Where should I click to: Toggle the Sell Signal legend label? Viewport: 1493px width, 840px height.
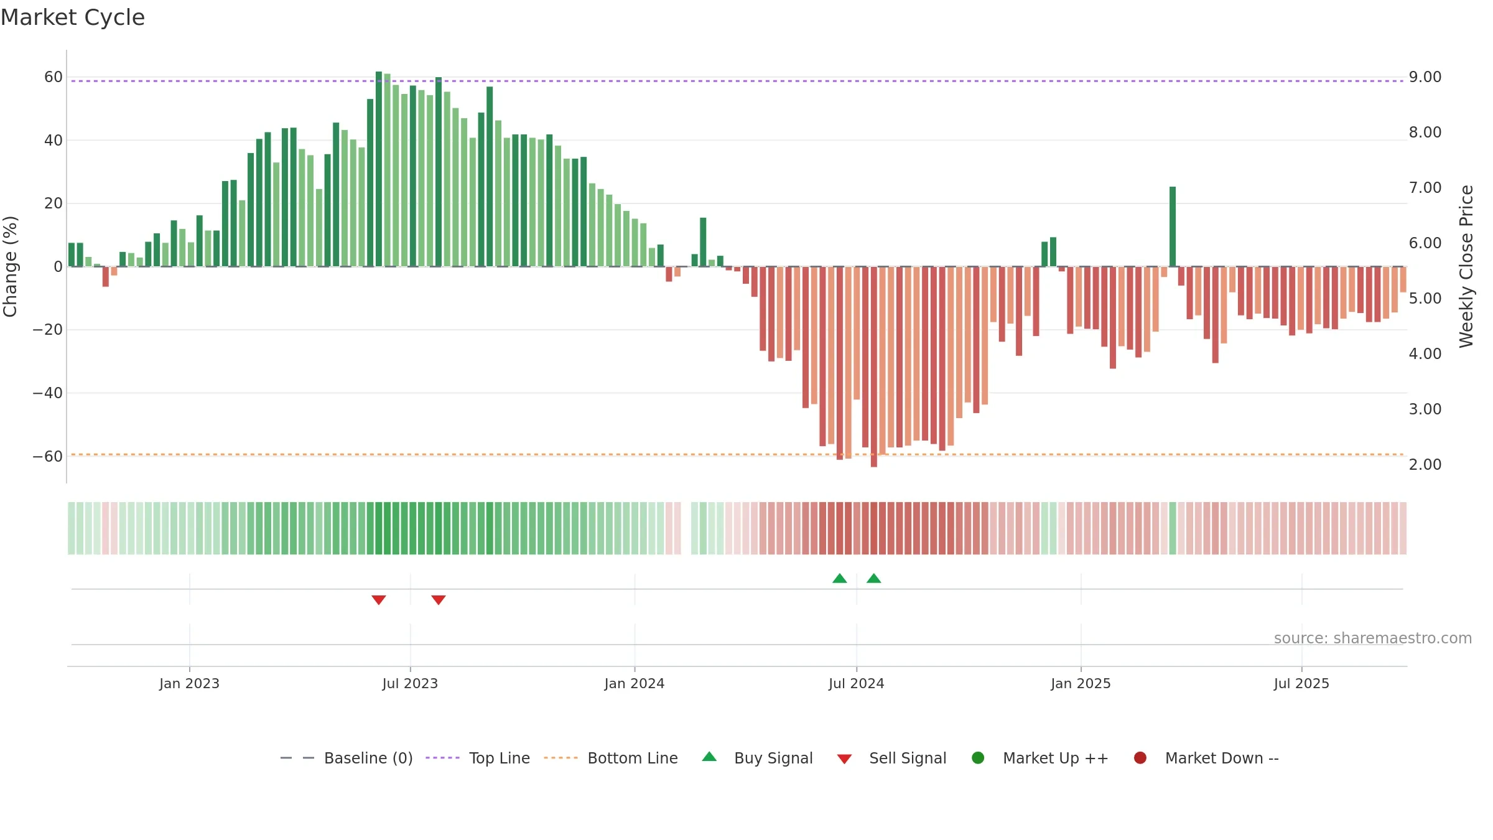coord(908,758)
